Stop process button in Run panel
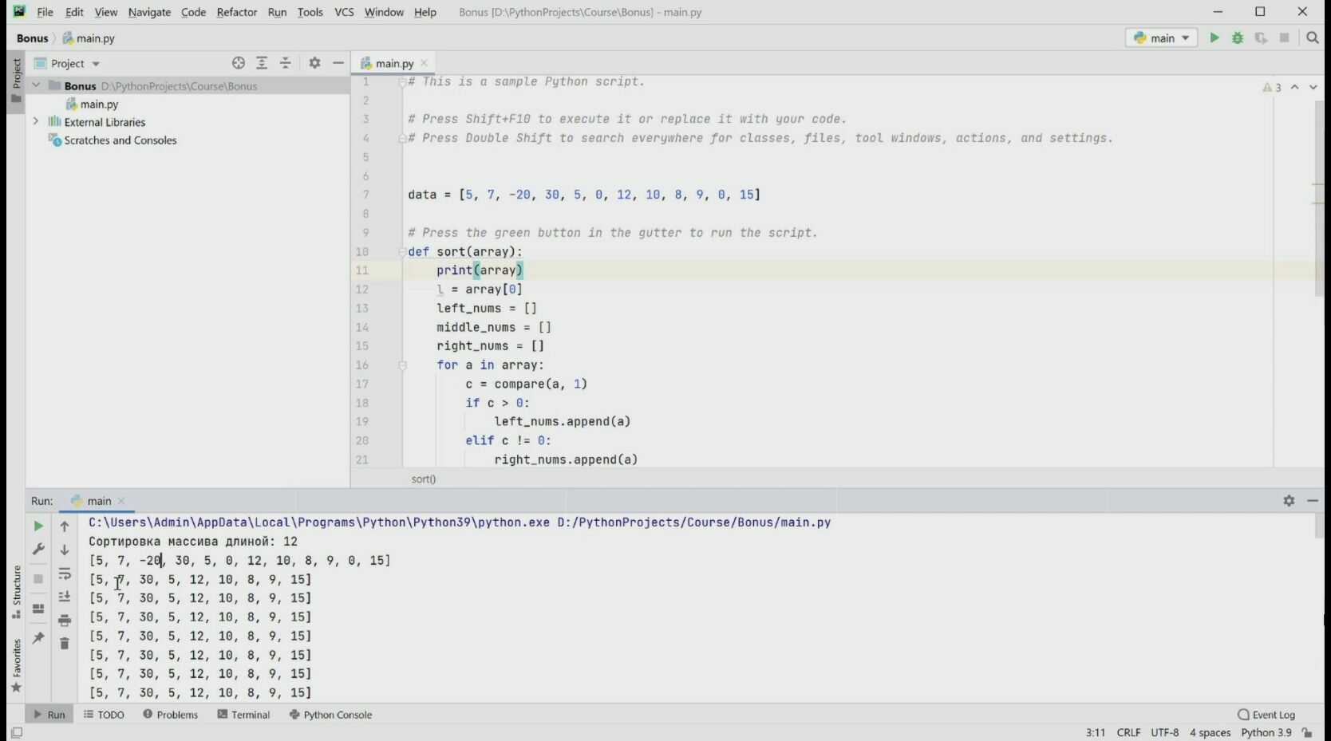The width and height of the screenshot is (1331, 741). [38, 579]
